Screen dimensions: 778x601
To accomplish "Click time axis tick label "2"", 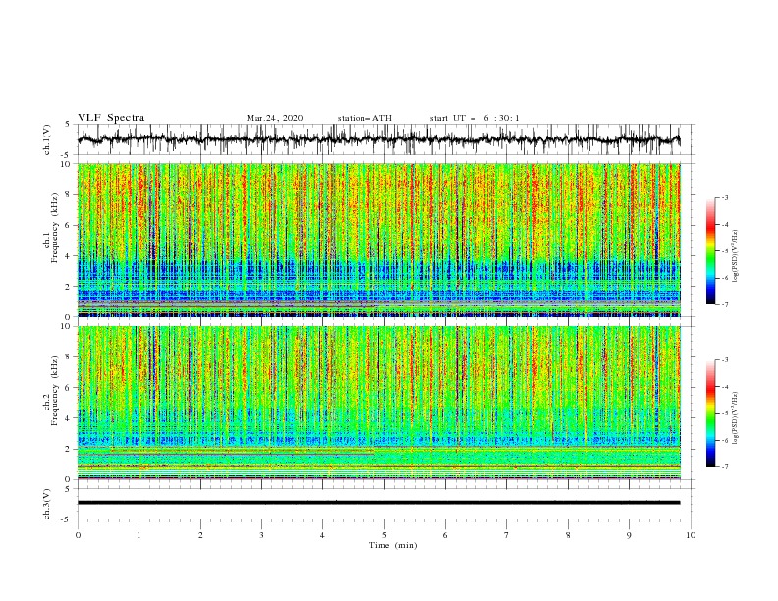I will pyautogui.click(x=200, y=535).
